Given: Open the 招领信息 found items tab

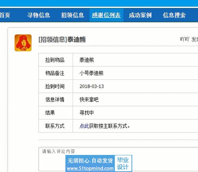Looking at the screenshot, I should pyautogui.click(x=73, y=15).
